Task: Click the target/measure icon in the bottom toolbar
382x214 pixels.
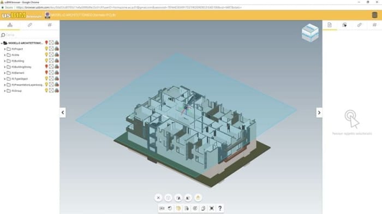Action: click(195, 208)
